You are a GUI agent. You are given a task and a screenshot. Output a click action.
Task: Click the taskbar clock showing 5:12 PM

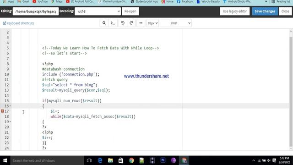[284, 160]
